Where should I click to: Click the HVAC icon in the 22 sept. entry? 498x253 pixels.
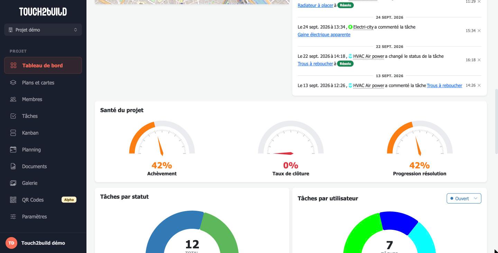350,56
